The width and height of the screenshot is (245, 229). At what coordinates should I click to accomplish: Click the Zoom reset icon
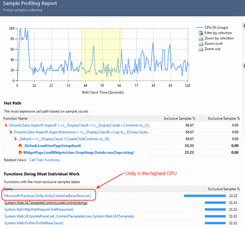point(200,44)
